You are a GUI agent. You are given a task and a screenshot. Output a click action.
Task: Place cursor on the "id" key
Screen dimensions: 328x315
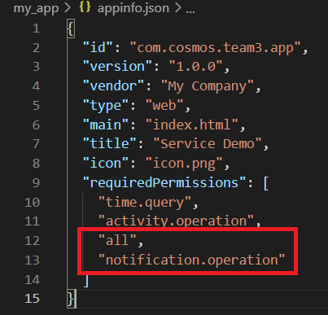(98, 47)
